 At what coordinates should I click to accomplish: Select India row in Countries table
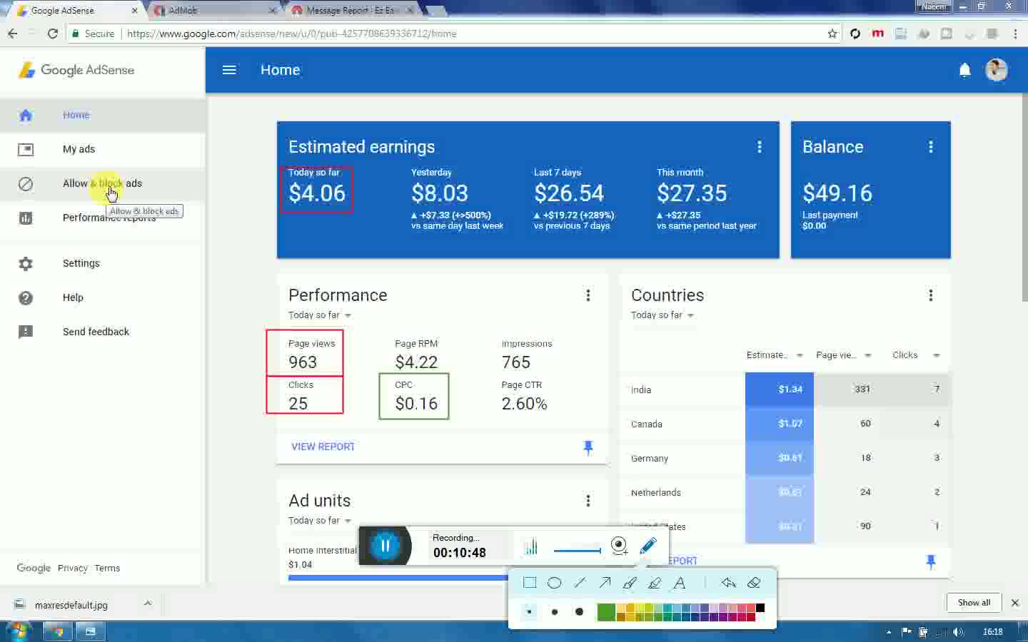point(785,389)
